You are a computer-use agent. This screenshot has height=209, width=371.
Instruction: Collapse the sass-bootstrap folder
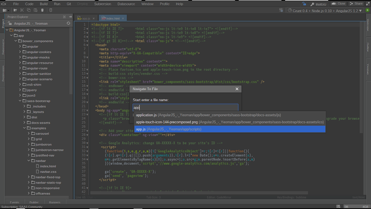pos(20,101)
